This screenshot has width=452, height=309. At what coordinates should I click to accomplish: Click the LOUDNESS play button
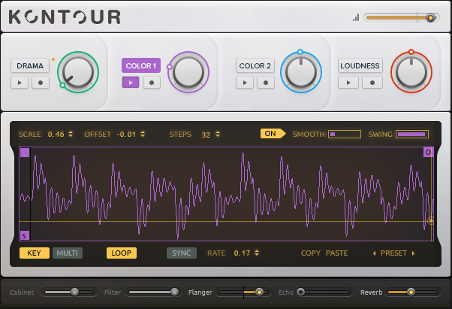pyautogui.click(x=348, y=83)
